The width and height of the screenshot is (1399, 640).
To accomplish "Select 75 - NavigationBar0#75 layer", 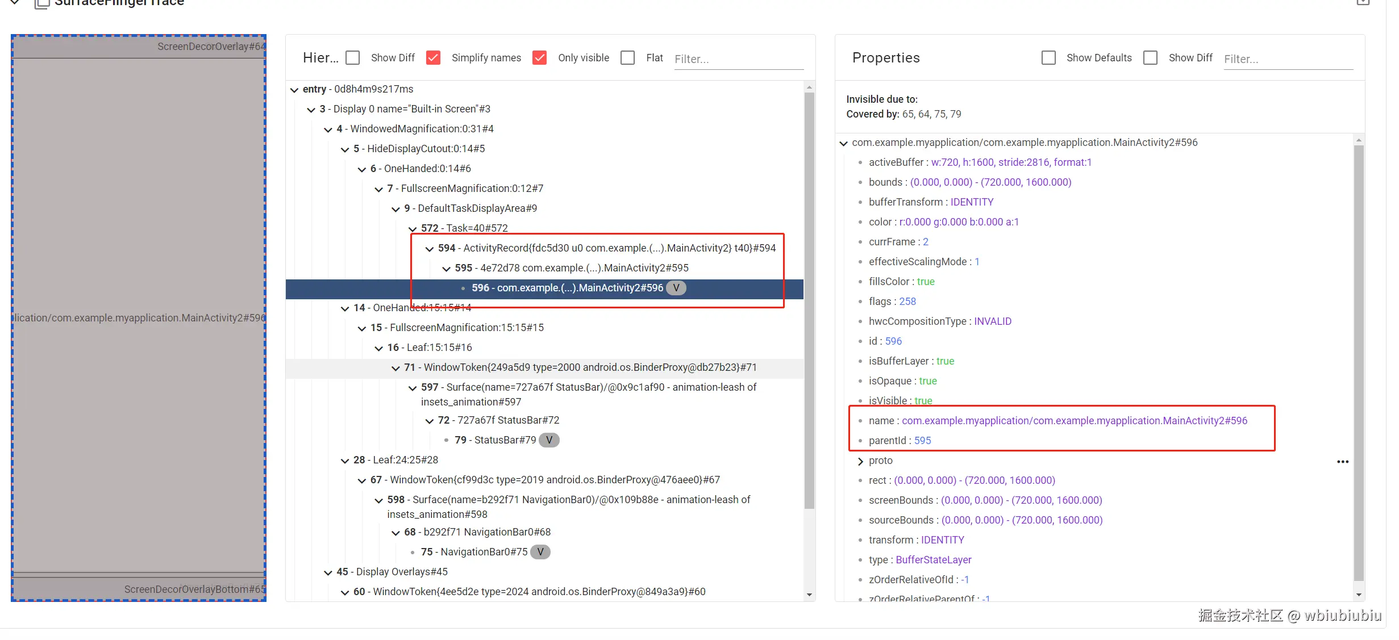I will click(474, 552).
